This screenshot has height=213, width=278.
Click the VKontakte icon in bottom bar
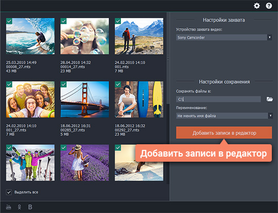[x=30, y=207]
